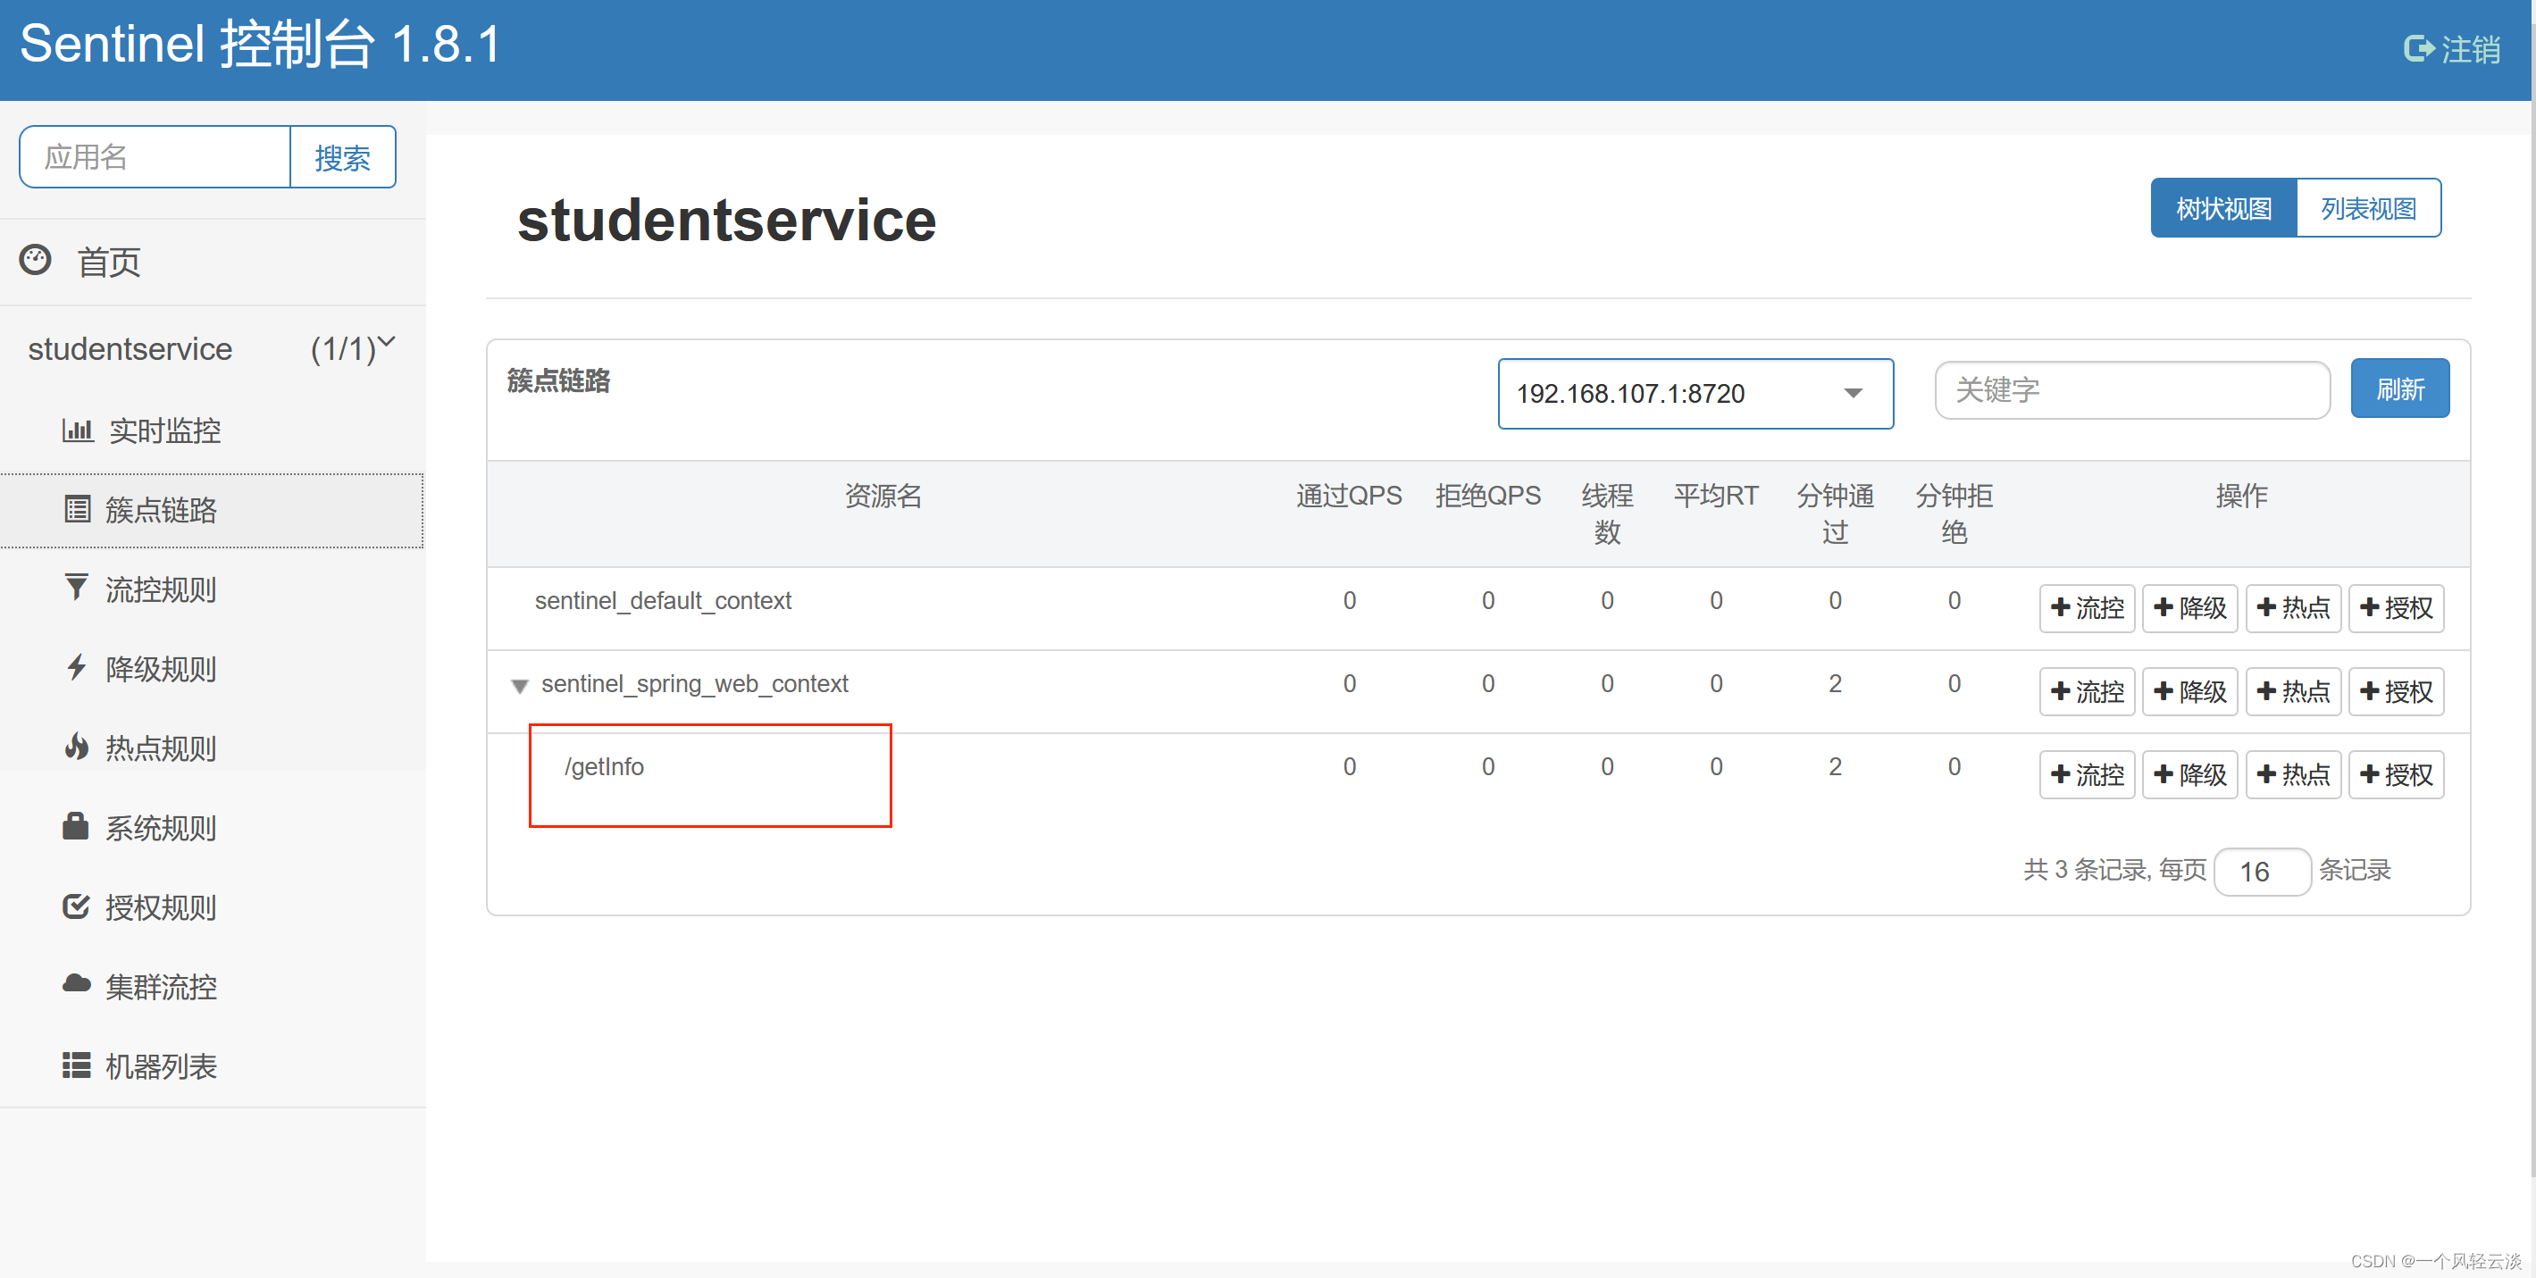Click the 拒绝QPS column header
Viewport: 2536px width, 1278px height.
[1487, 496]
